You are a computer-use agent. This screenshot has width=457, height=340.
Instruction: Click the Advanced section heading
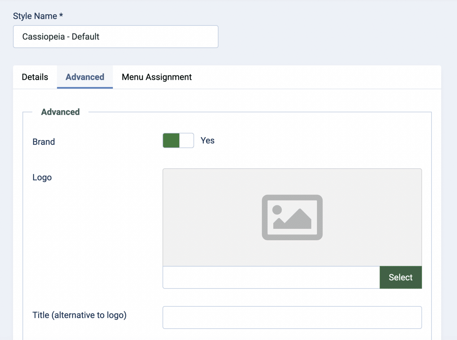coord(60,112)
